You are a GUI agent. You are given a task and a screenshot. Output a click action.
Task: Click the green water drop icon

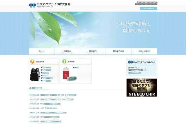(x=64, y=61)
